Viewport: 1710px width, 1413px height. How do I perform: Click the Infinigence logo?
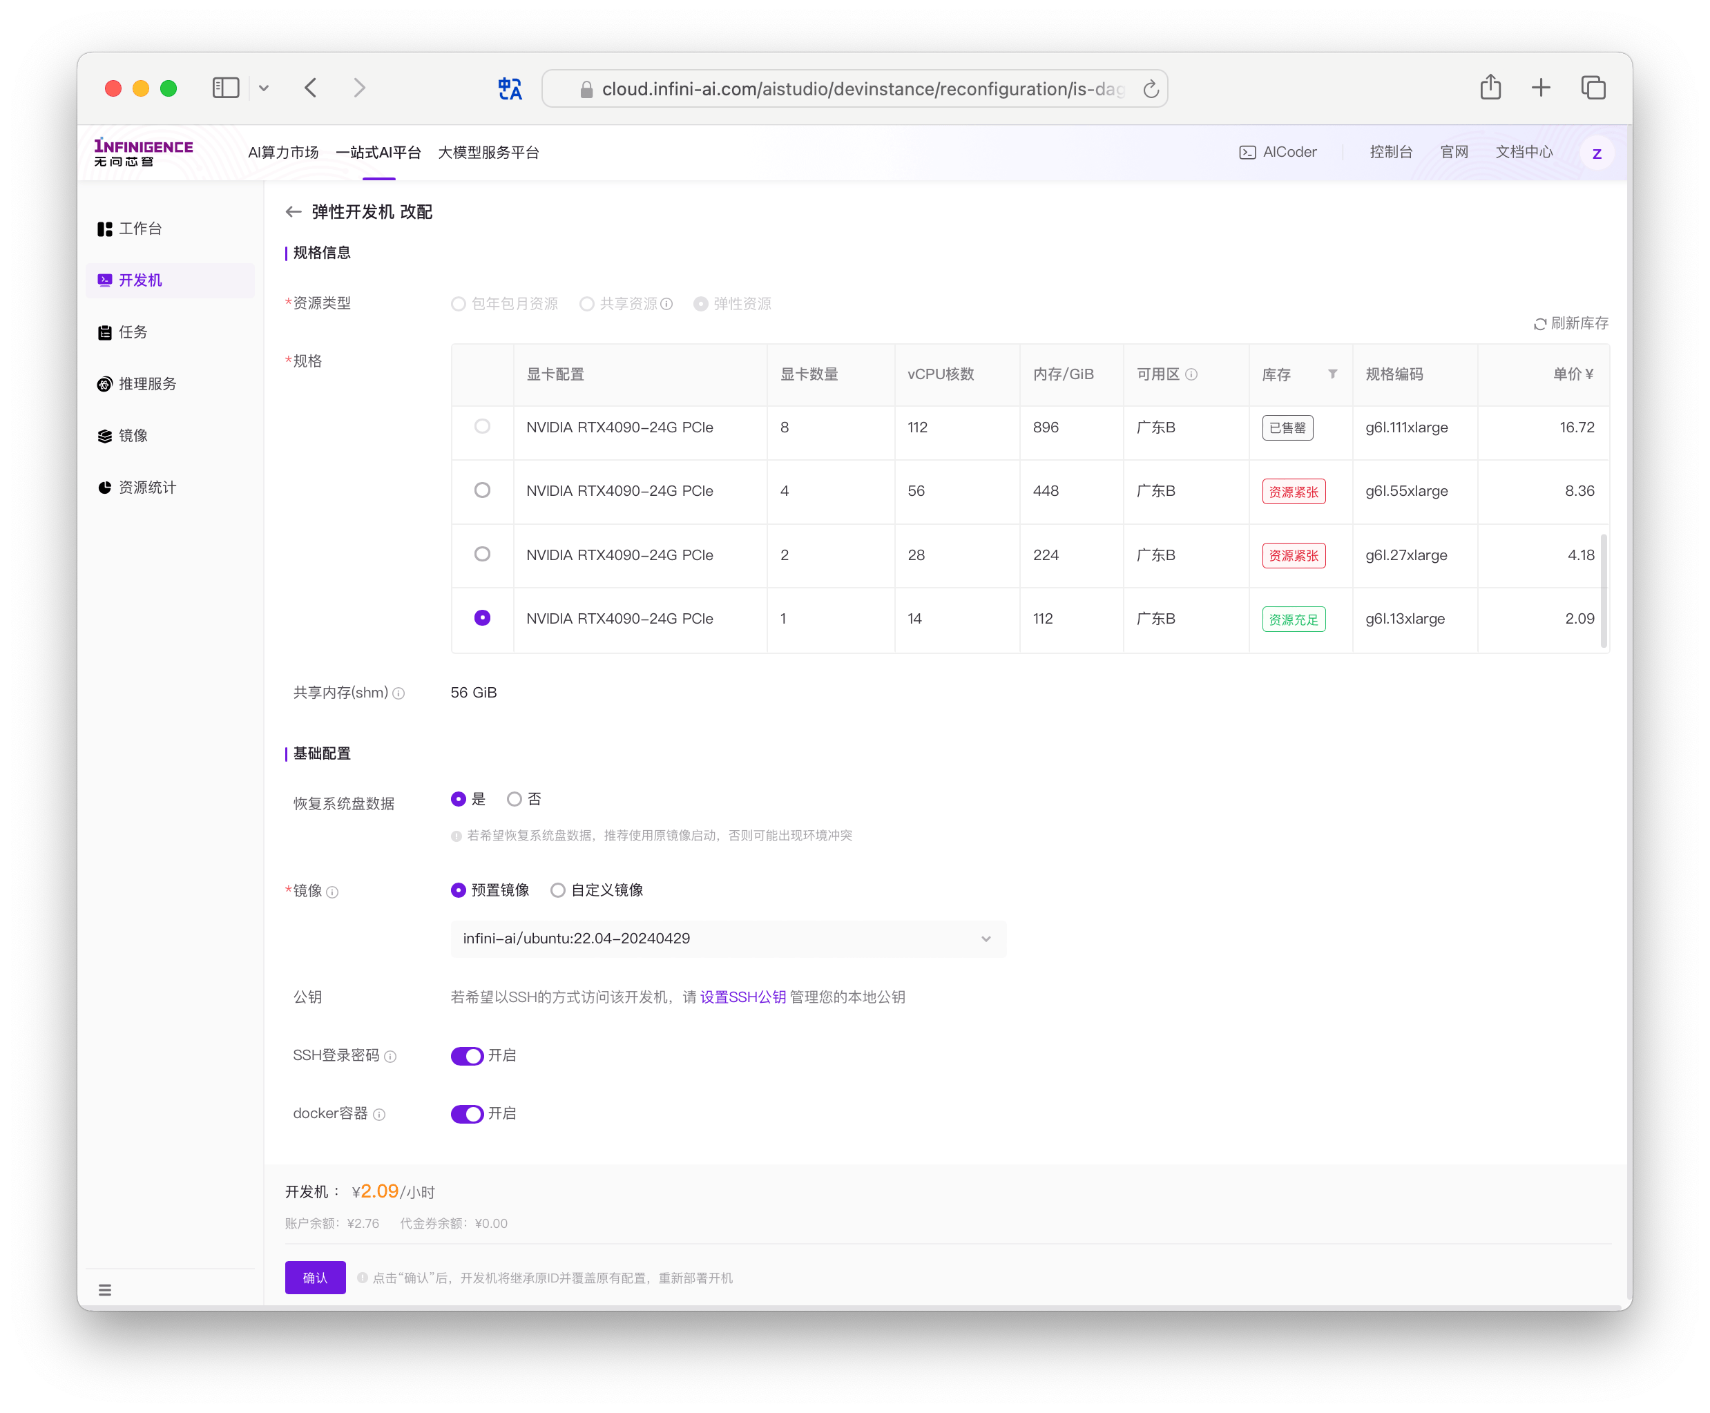[x=143, y=152]
